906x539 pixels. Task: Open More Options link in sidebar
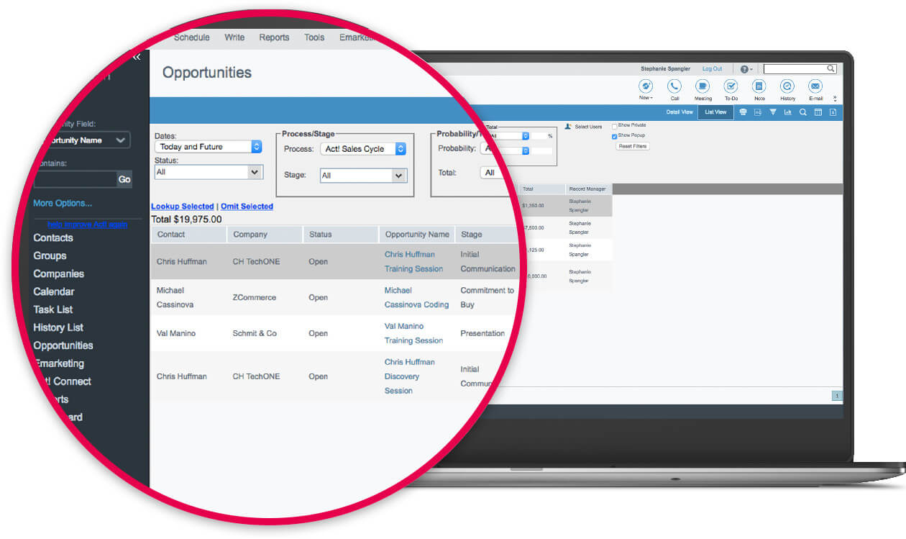click(63, 203)
